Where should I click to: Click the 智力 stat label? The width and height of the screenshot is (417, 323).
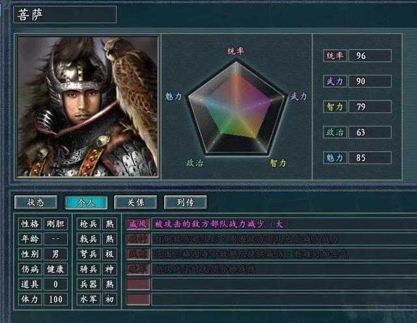(335, 107)
